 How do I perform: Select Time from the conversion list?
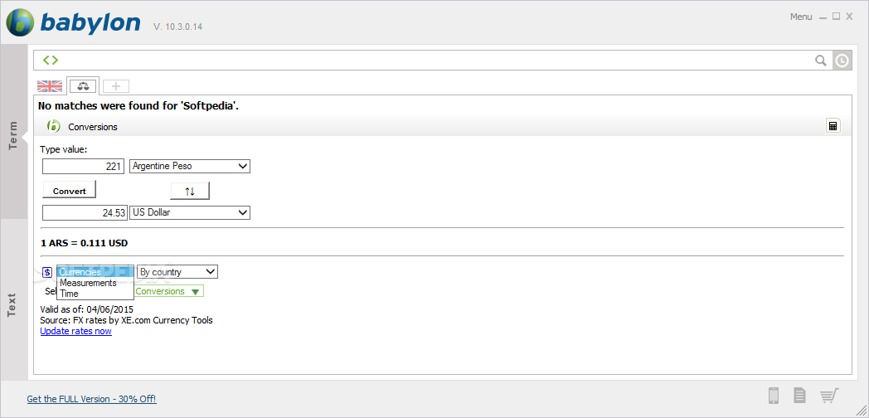point(70,294)
